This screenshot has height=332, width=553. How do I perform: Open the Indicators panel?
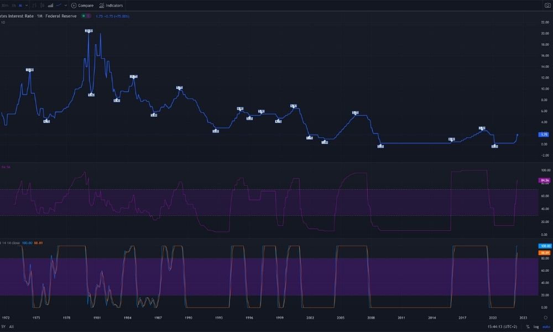pyautogui.click(x=111, y=6)
